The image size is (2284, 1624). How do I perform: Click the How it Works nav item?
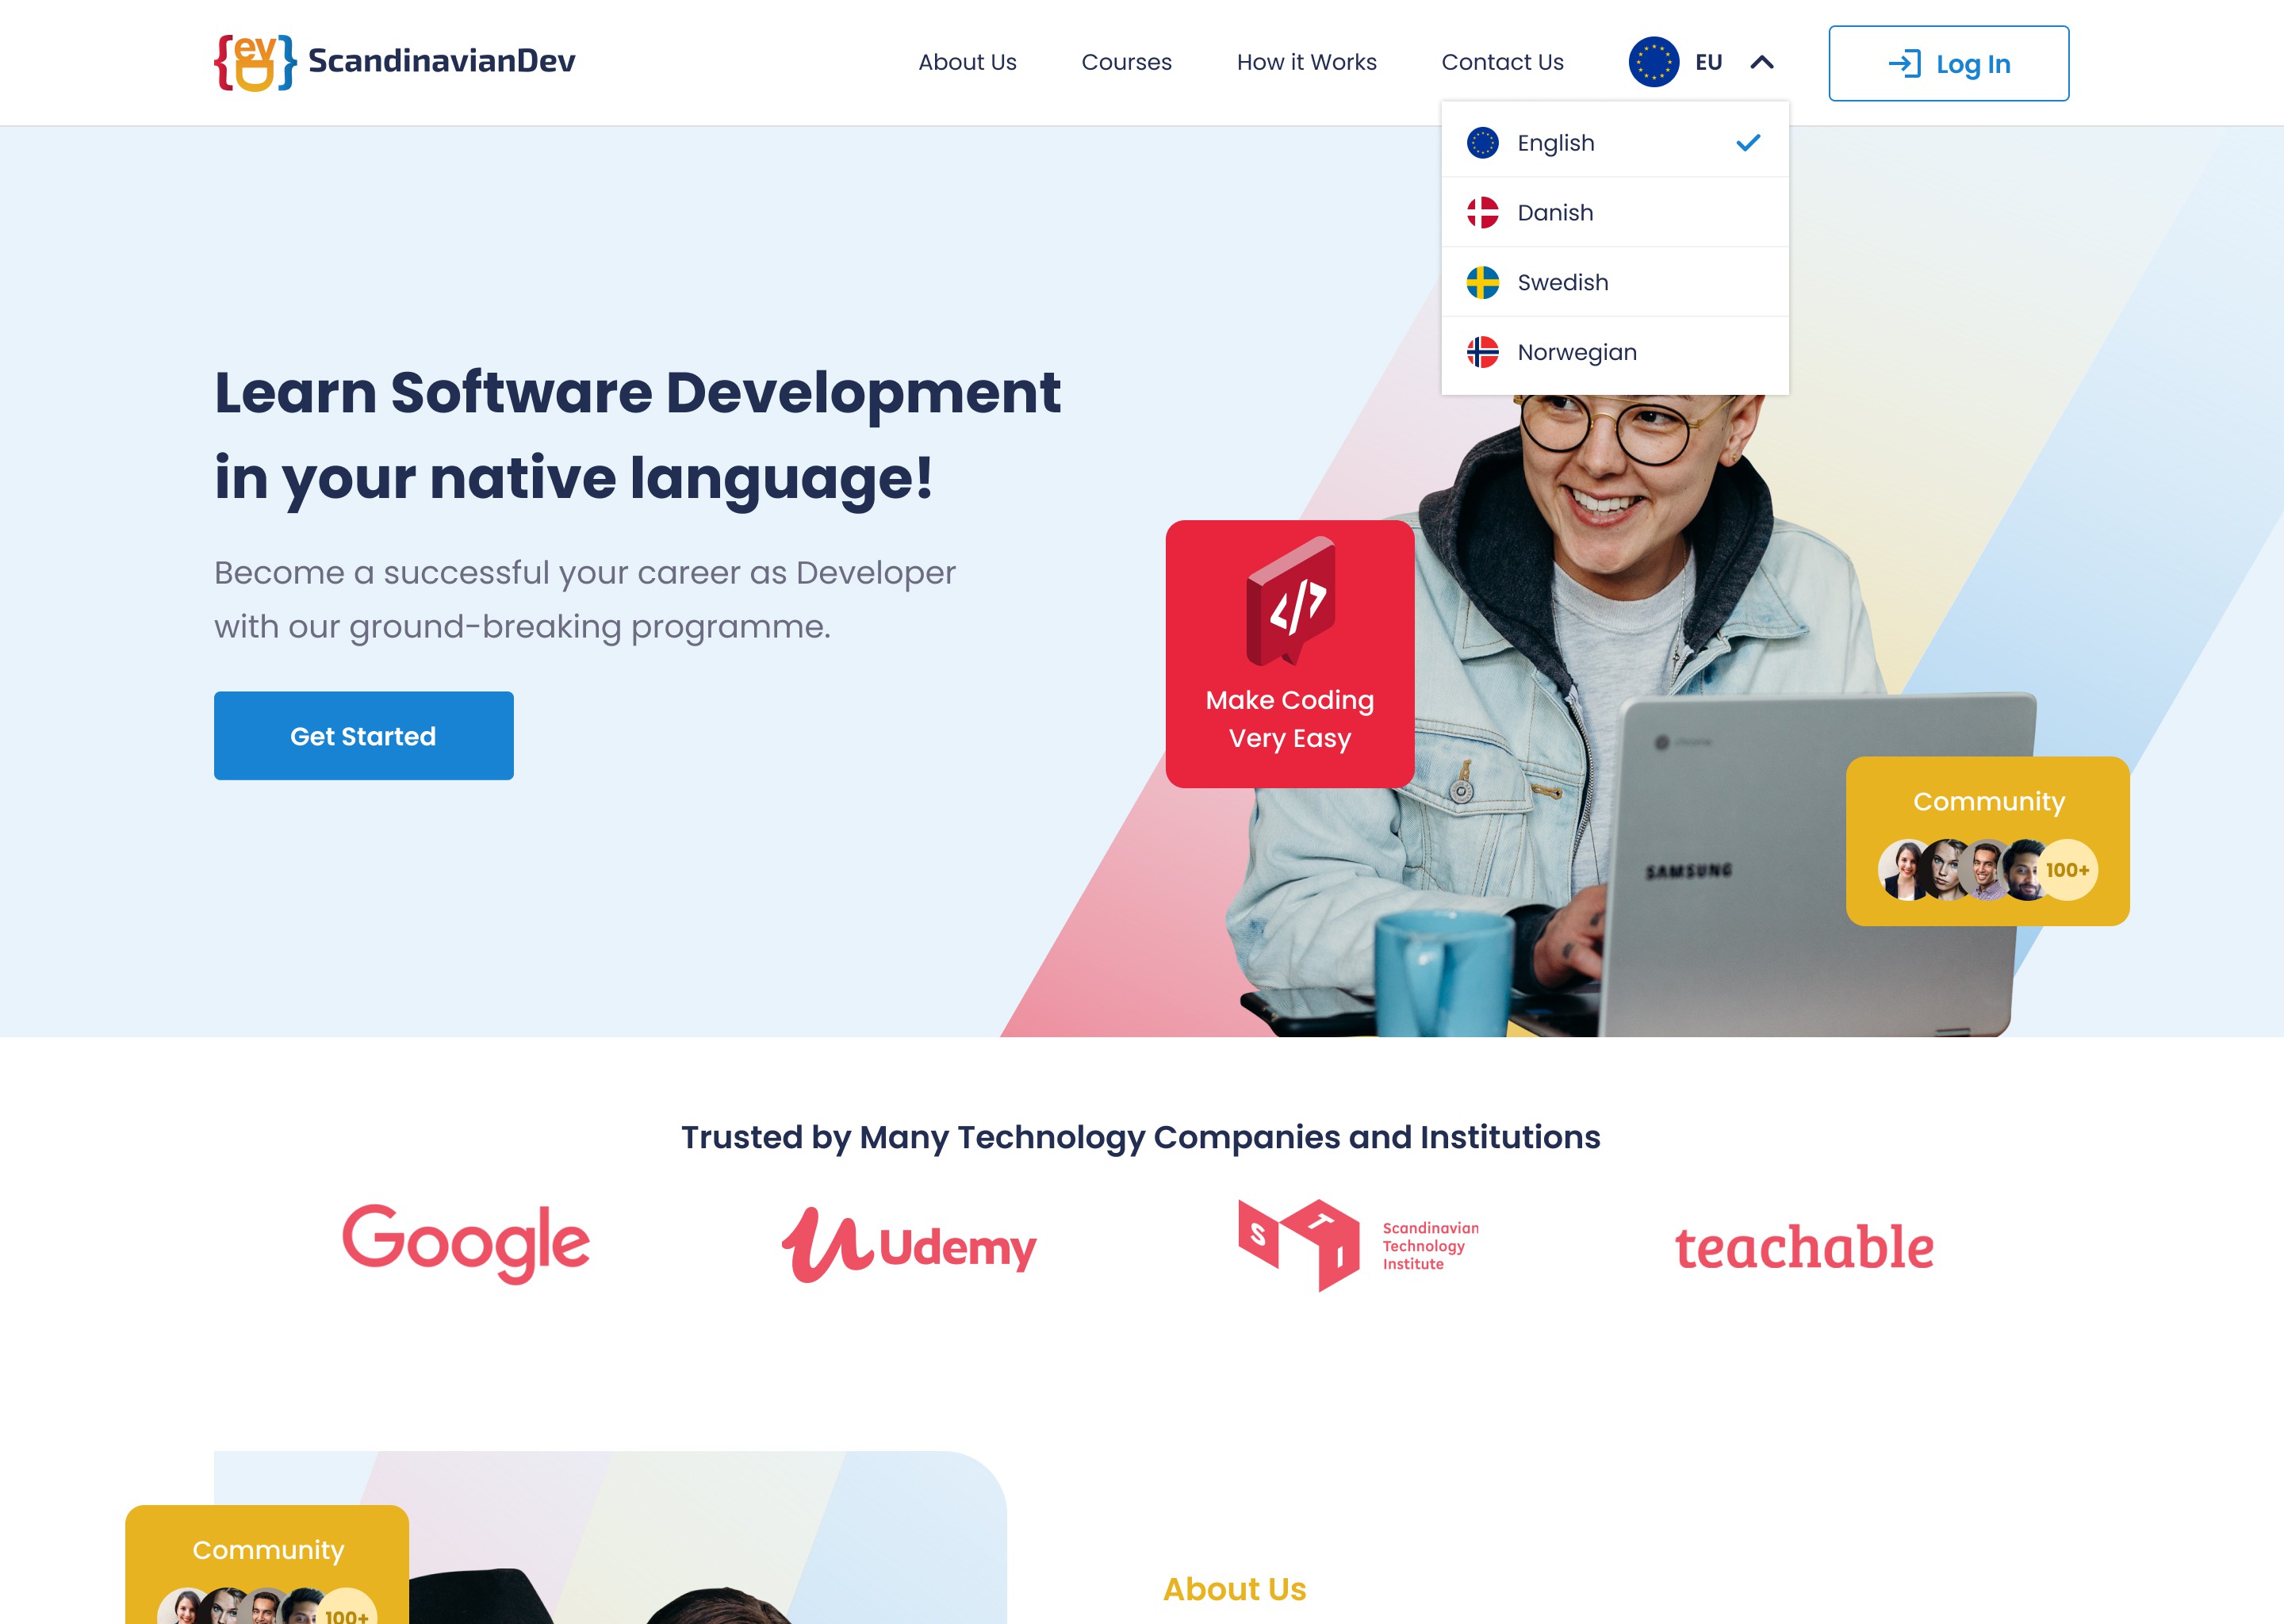click(x=1307, y=62)
